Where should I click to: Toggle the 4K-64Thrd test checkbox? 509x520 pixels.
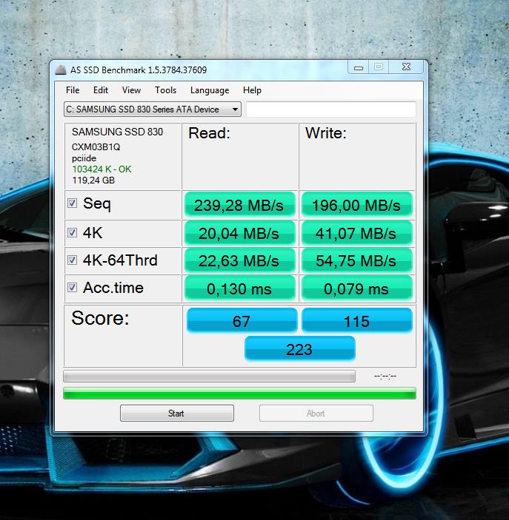tap(72, 260)
